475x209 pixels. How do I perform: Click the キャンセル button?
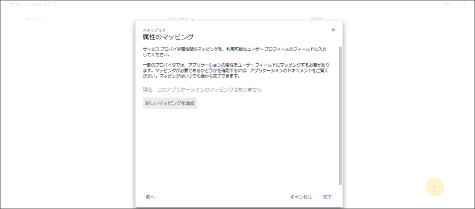click(301, 197)
